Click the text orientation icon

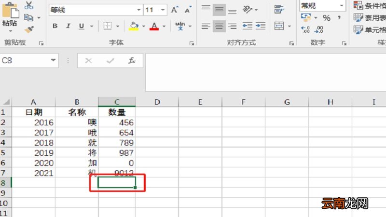tap(248, 10)
